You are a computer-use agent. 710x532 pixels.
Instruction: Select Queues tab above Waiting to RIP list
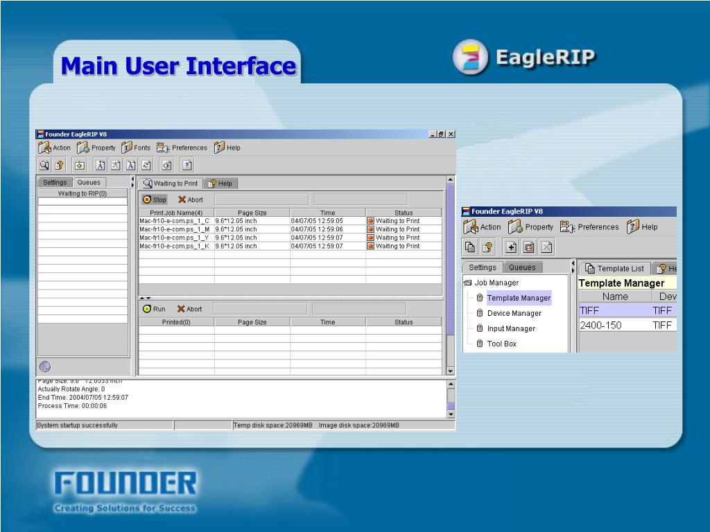click(89, 182)
